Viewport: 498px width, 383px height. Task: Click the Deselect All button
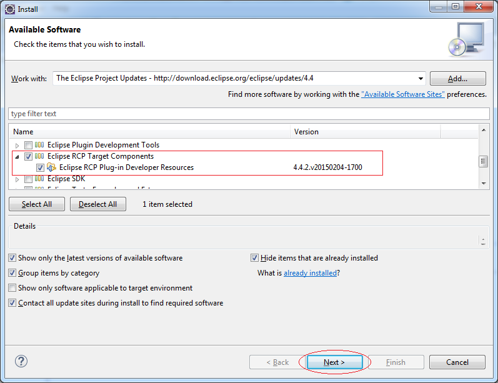pos(98,204)
